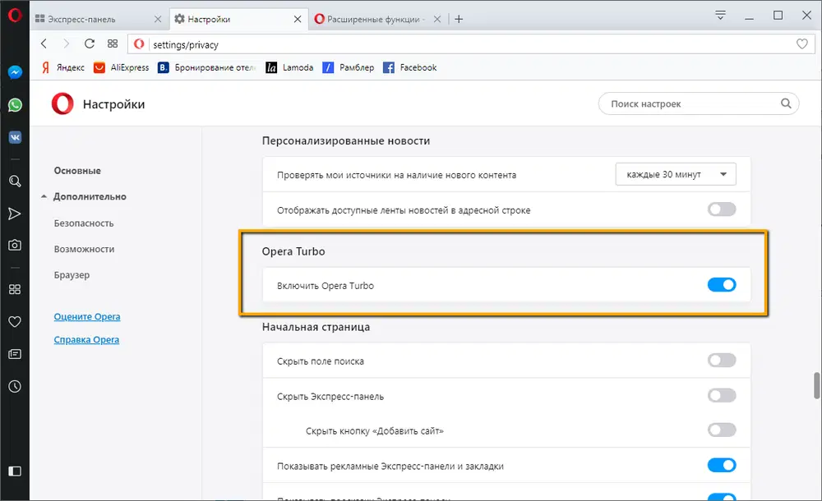Reload the page with the refresh icon

click(x=90, y=44)
